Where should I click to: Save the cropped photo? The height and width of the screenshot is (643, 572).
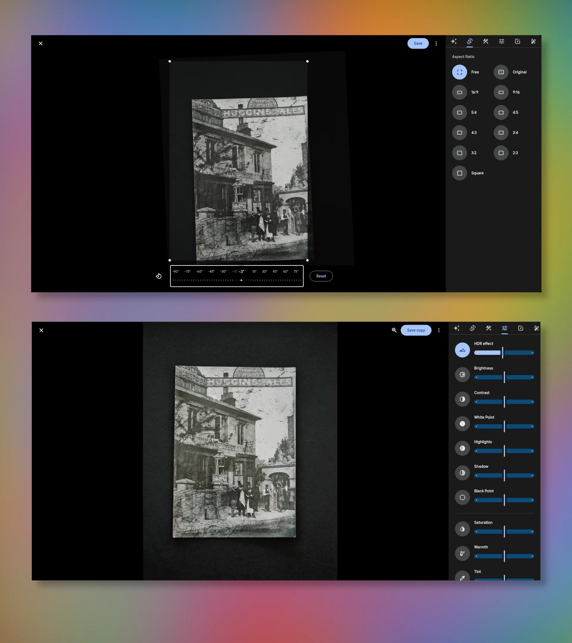pos(418,43)
